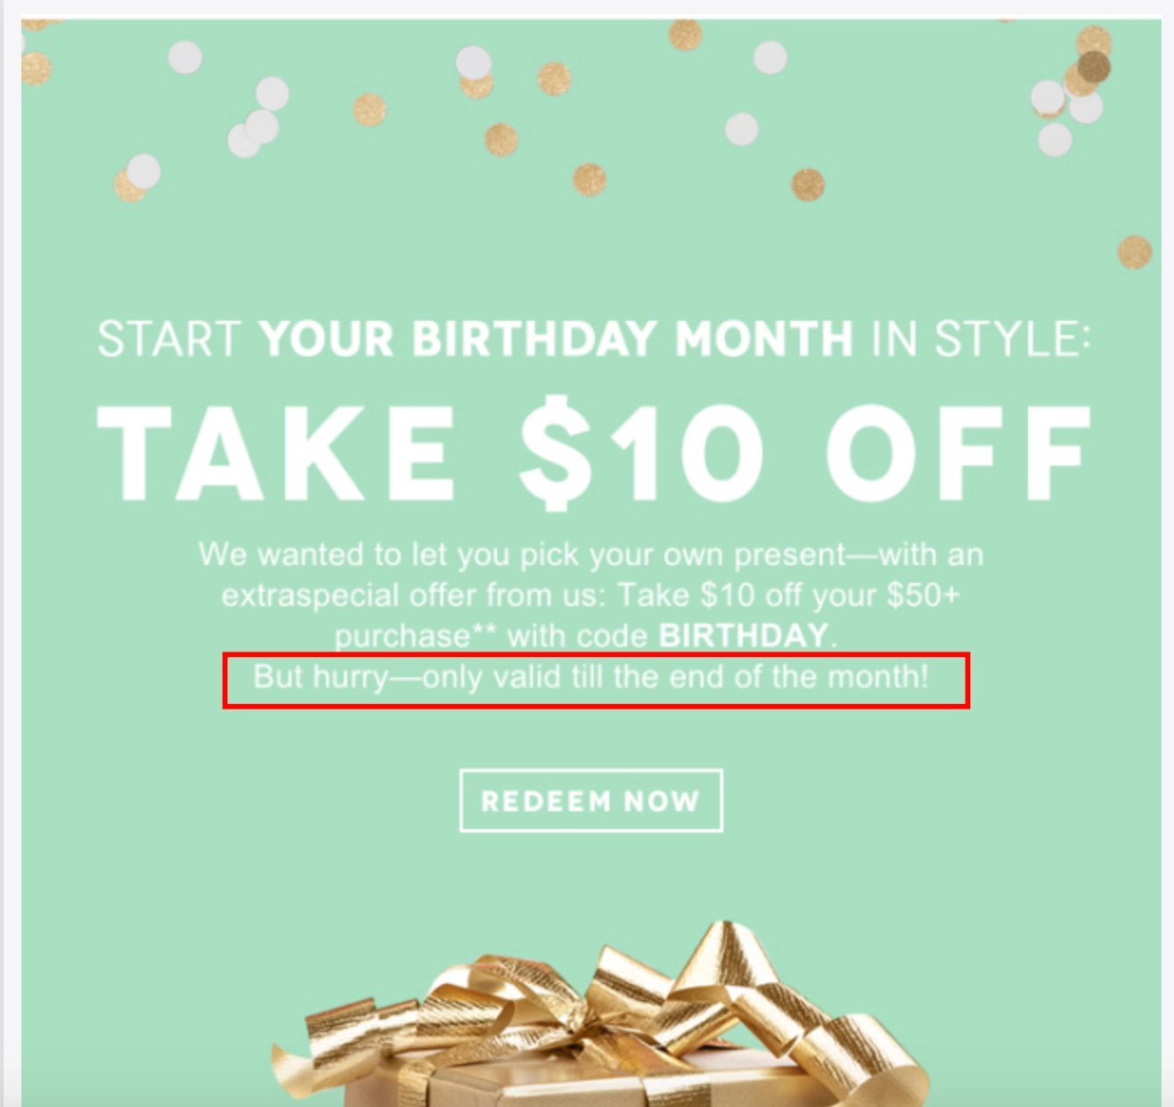1174x1107 pixels.
Task: Click the REDEEM NOW button
Action: click(591, 800)
